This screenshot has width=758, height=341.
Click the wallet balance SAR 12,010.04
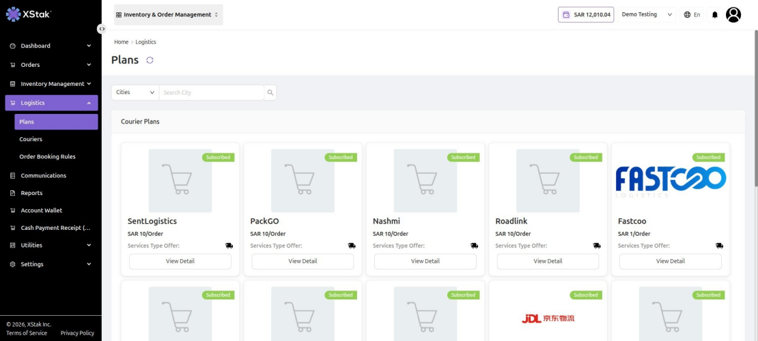tap(587, 14)
